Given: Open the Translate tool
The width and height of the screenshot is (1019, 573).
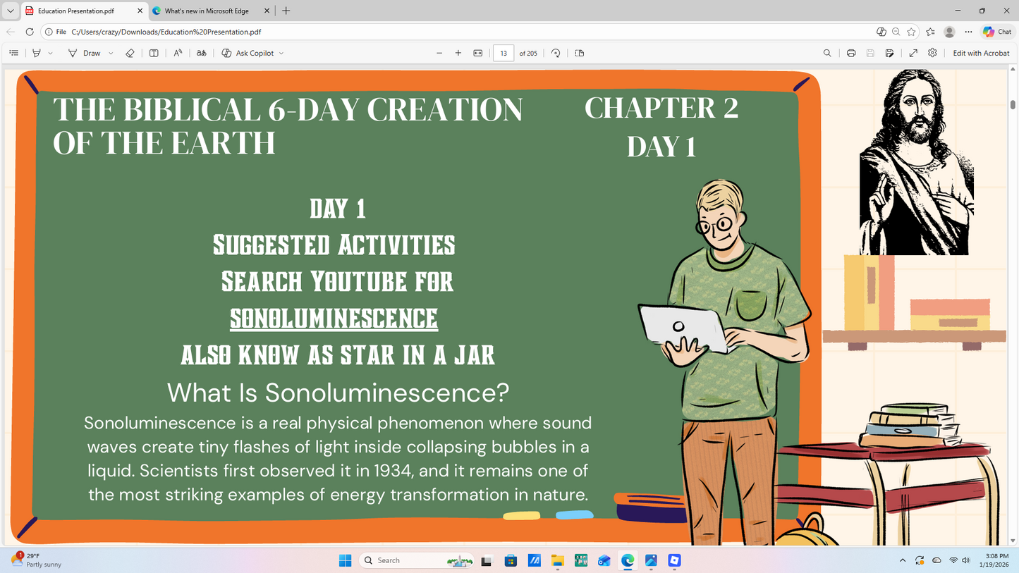Looking at the screenshot, I should (202, 53).
